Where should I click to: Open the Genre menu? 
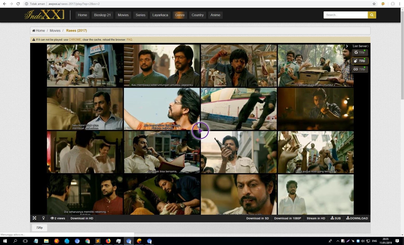(180, 15)
